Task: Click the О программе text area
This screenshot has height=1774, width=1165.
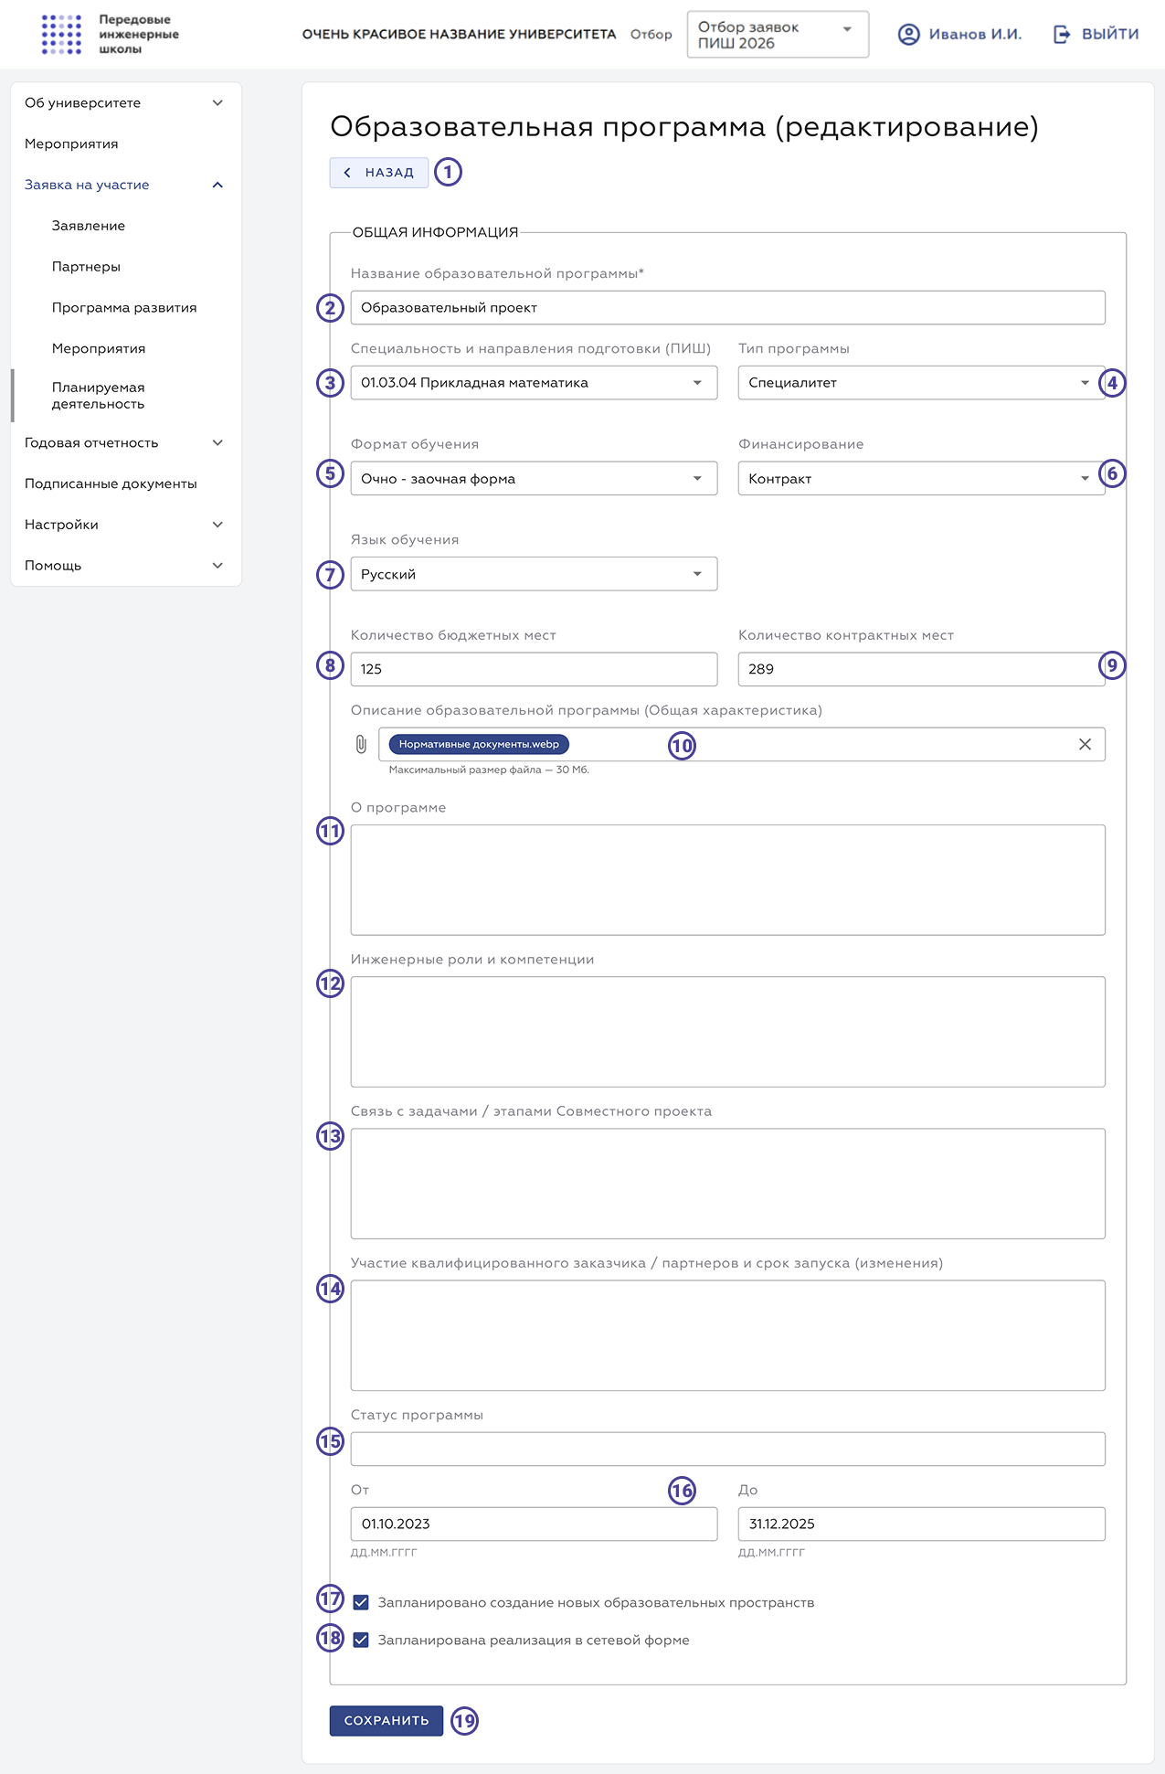Action: click(727, 880)
